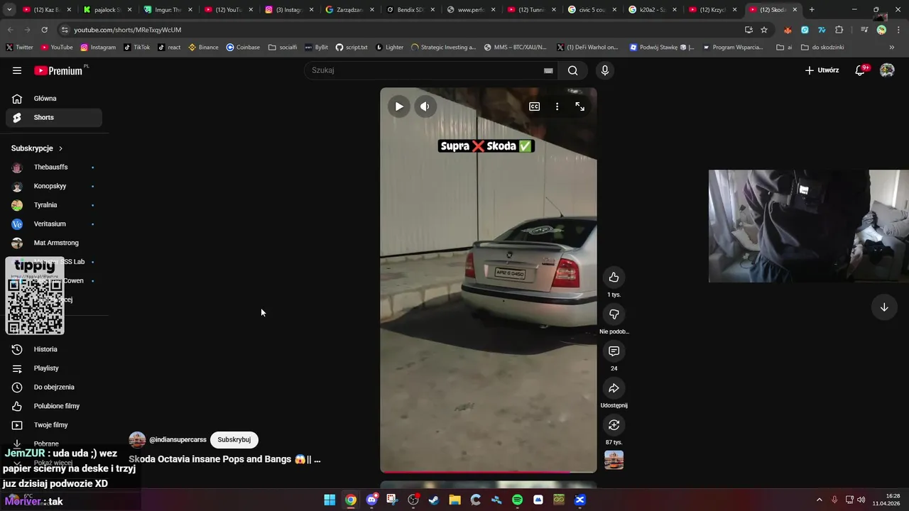Open the Coinbase bookmark
The image size is (909, 511).
[243, 48]
